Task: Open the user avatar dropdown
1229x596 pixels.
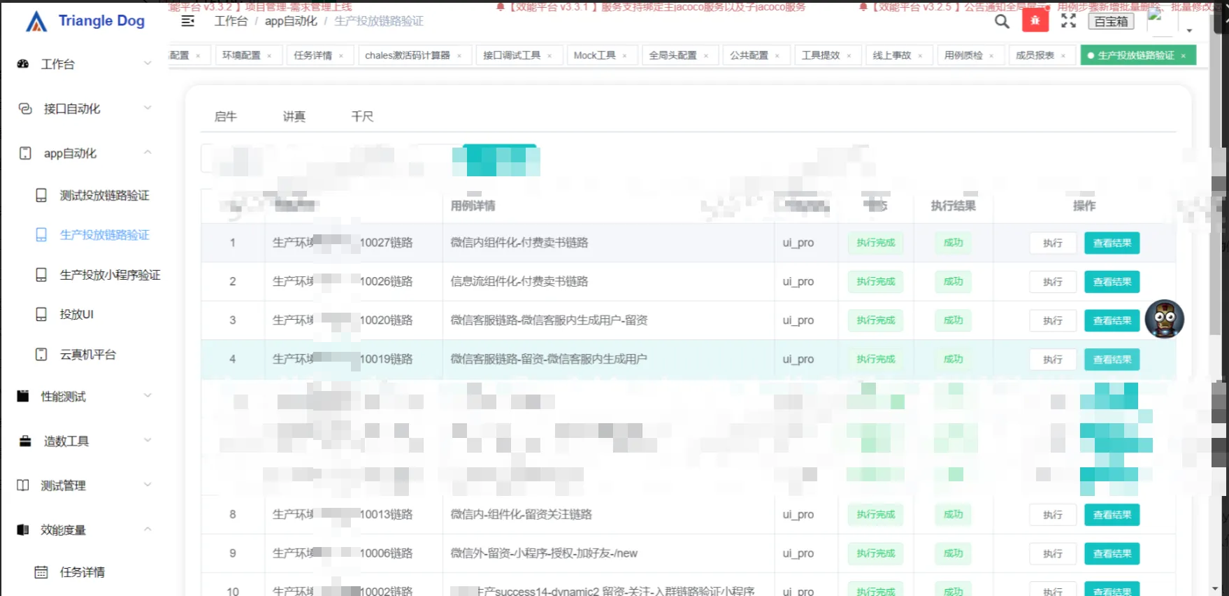Action: 1189,30
